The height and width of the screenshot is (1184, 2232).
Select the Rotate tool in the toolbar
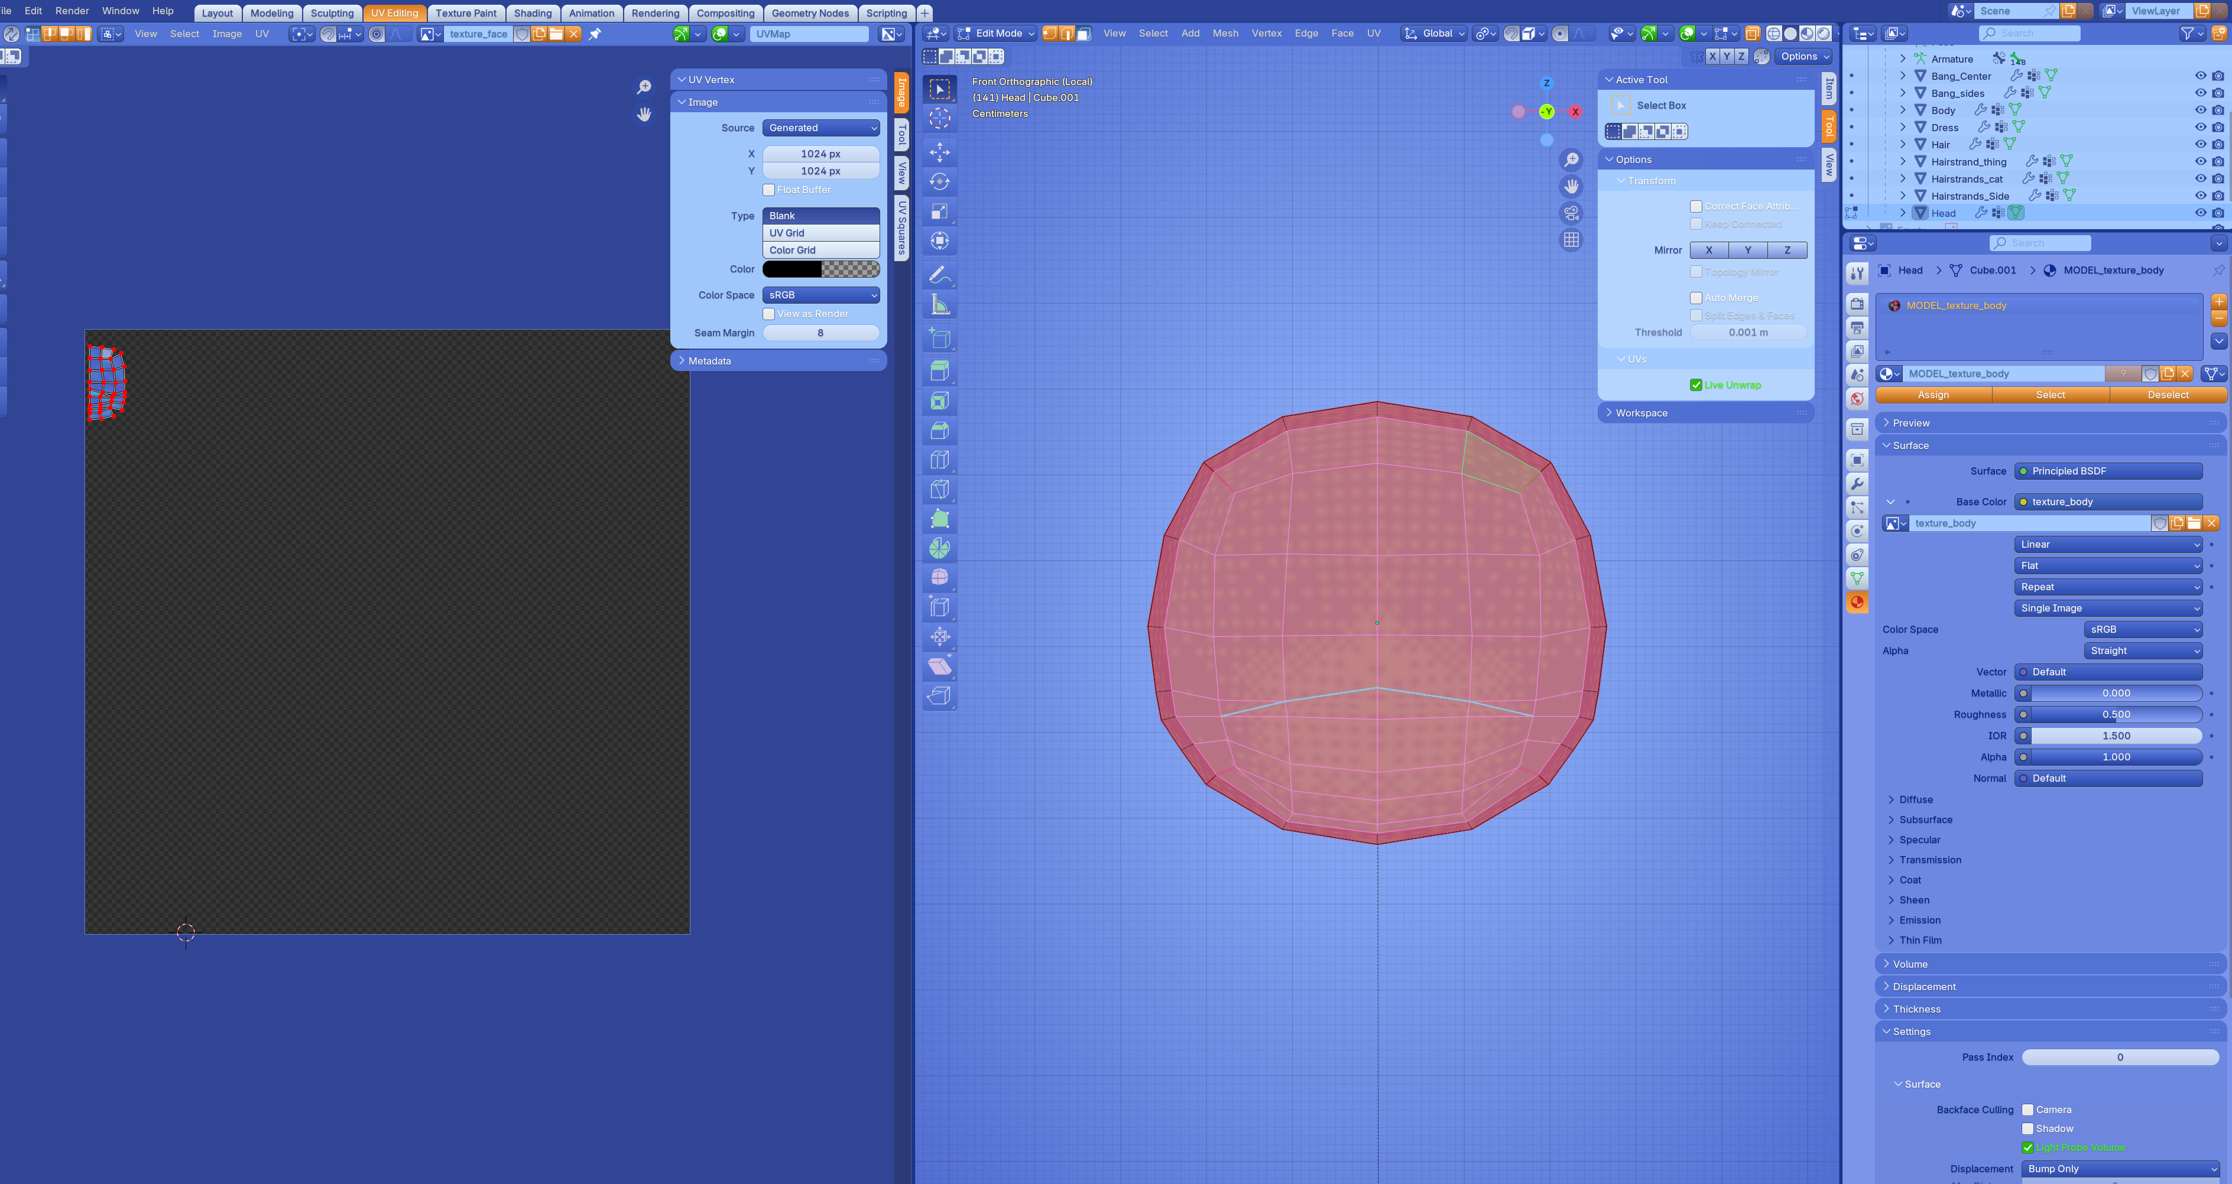939,182
